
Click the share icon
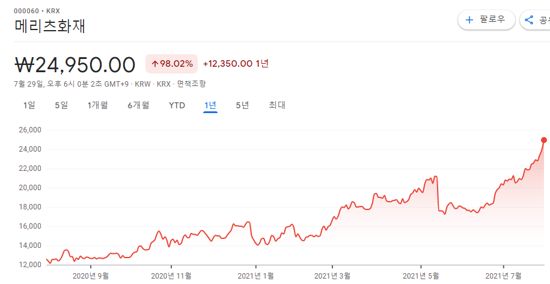(x=529, y=20)
